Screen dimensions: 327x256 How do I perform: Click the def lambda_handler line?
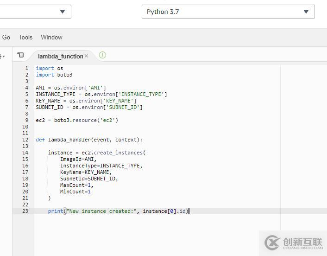pyautogui.click(x=89, y=140)
